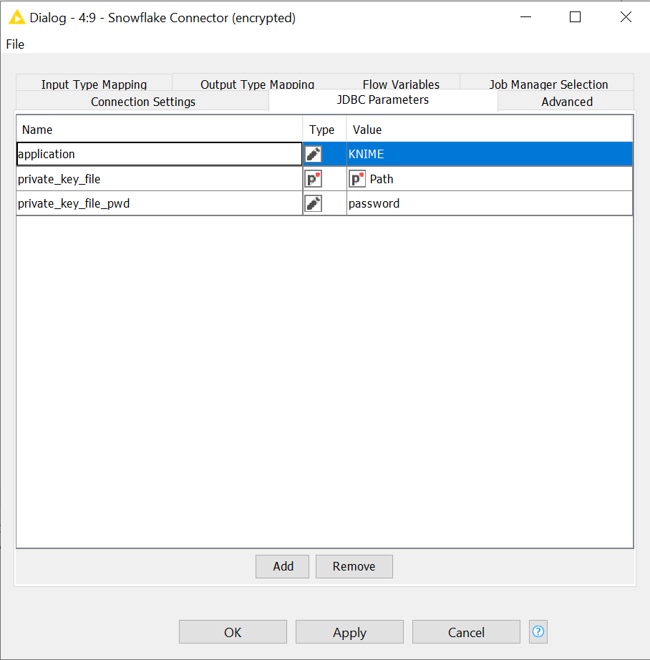Viewport: 650px width, 660px height.
Task: Click the password value cell
Action: point(490,204)
